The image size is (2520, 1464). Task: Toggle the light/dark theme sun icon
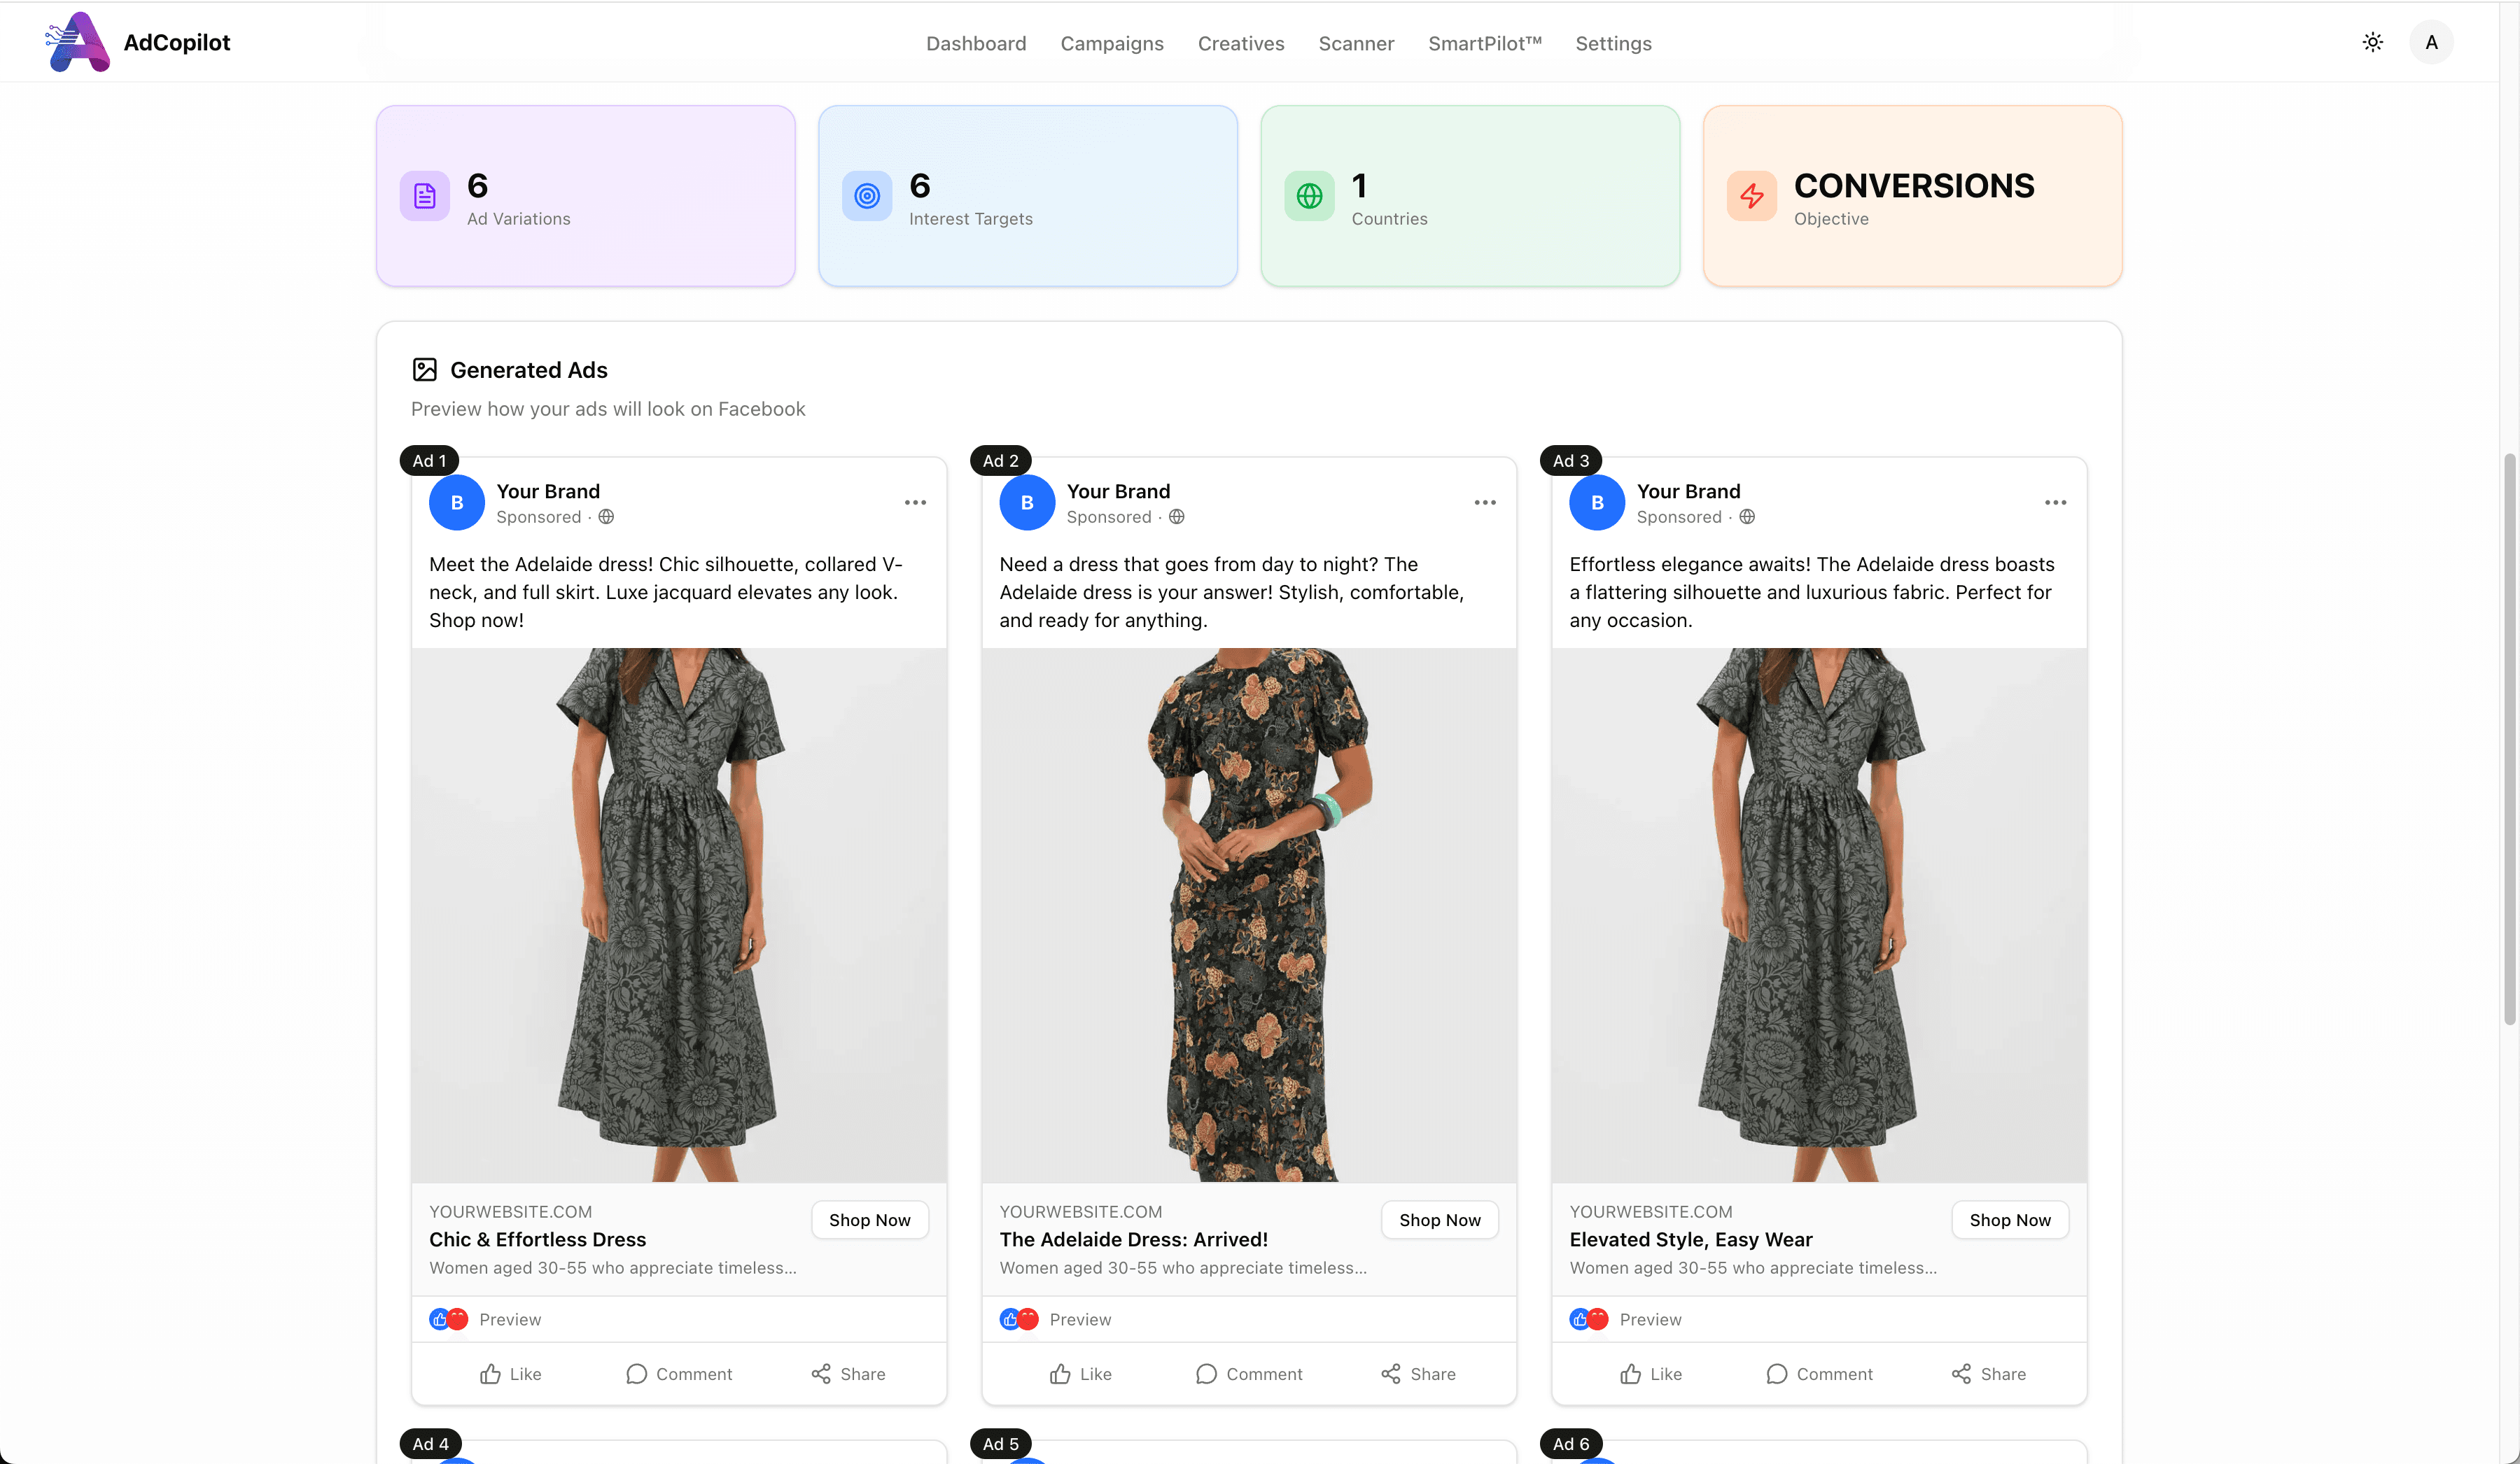2372,42
